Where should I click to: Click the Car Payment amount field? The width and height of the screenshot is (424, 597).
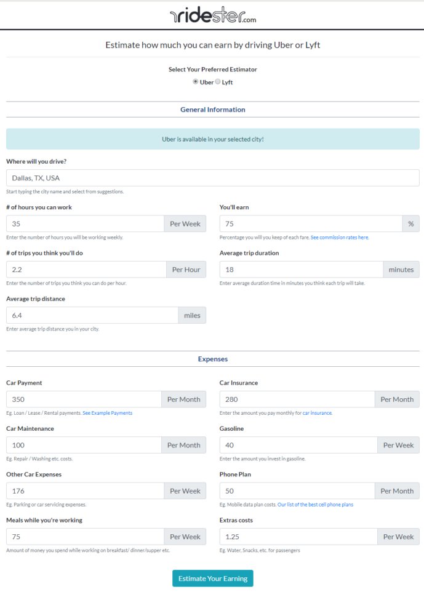pyautogui.click(x=84, y=399)
